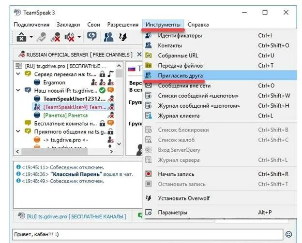302x243 pixels.
Task: Choose Контакты from the menu
Action: 220,45
